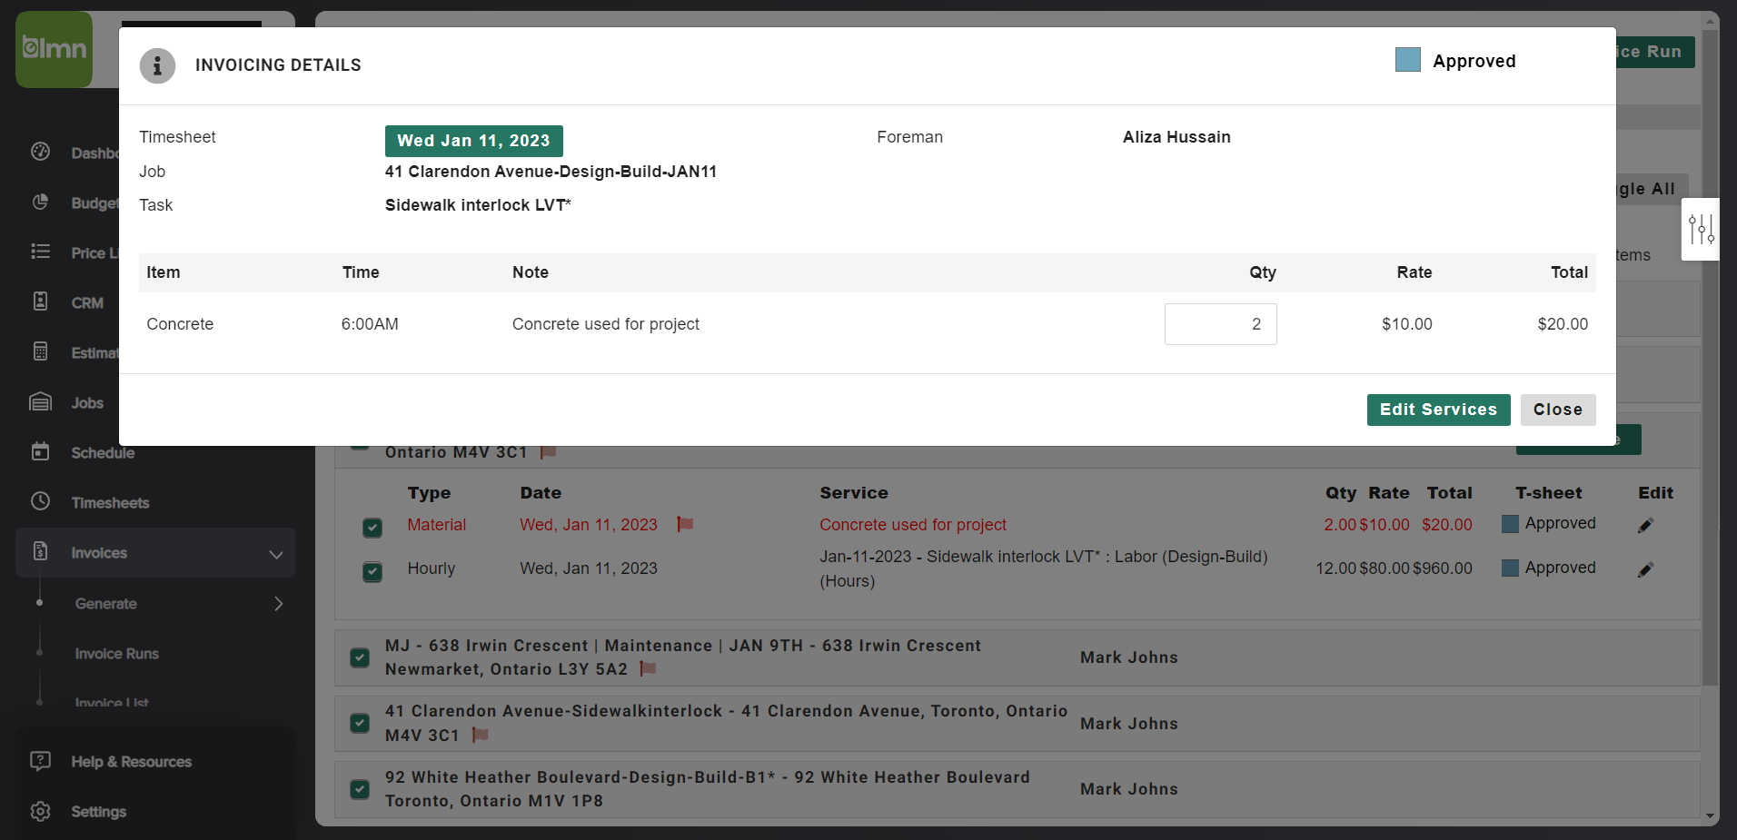This screenshot has height=840, width=1737.
Task: Edit the Concrete material line via its pencil icon
Action: pyautogui.click(x=1646, y=524)
